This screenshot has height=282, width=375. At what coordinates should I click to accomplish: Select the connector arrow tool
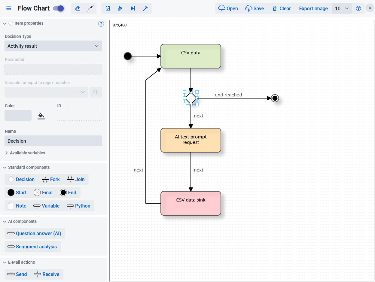[x=89, y=8]
